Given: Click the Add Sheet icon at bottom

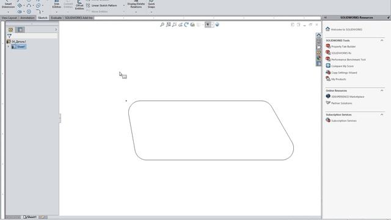Looking at the screenshot, I should tap(43, 217).
